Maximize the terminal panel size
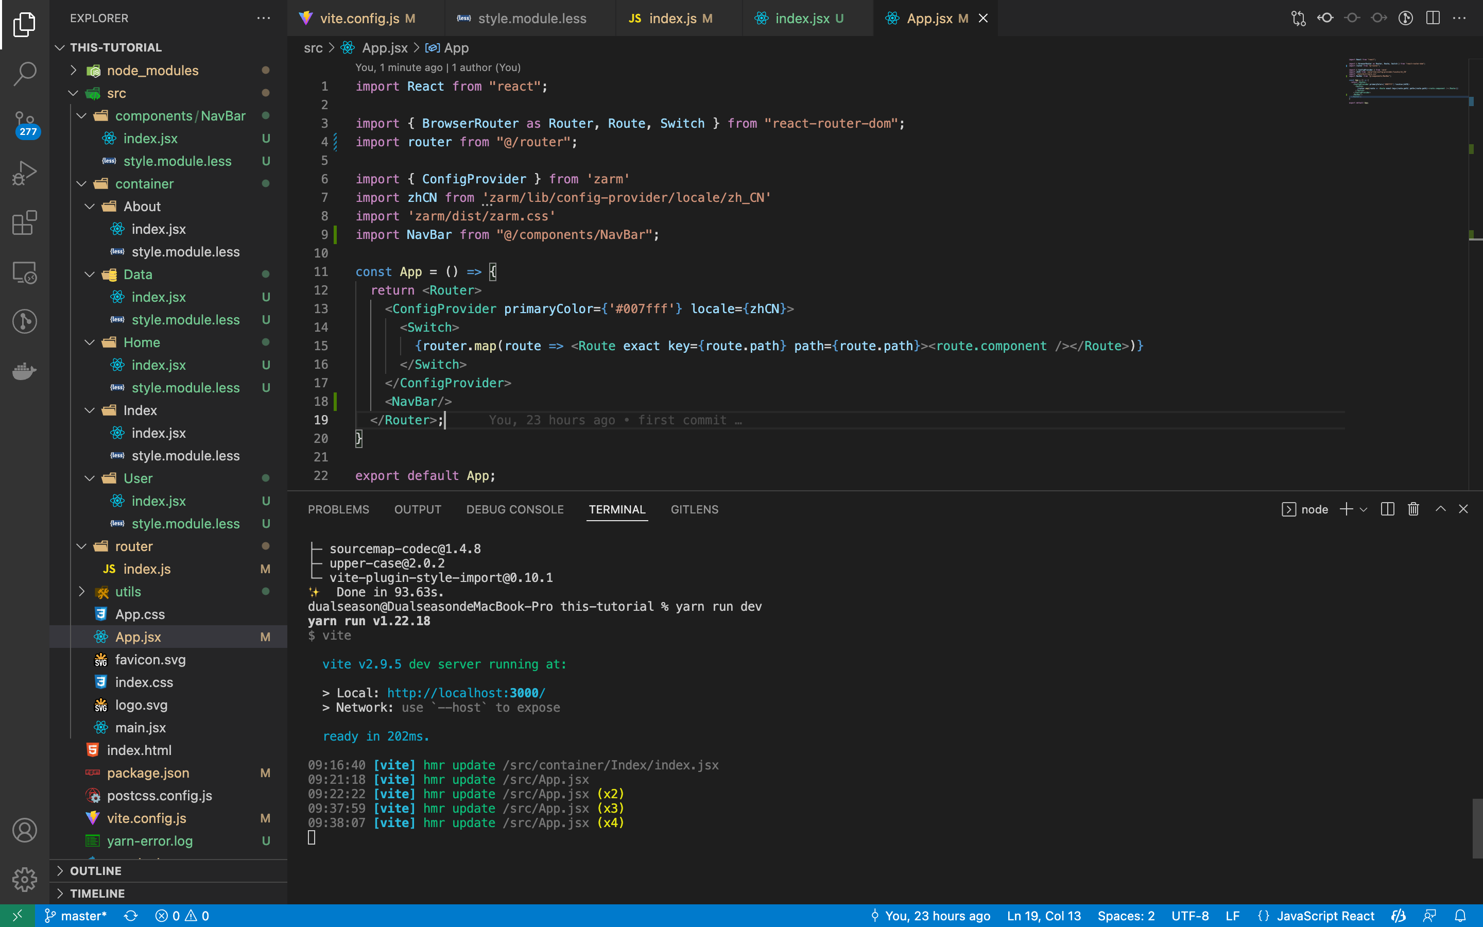1483x927 pixels. (1441, 509)
